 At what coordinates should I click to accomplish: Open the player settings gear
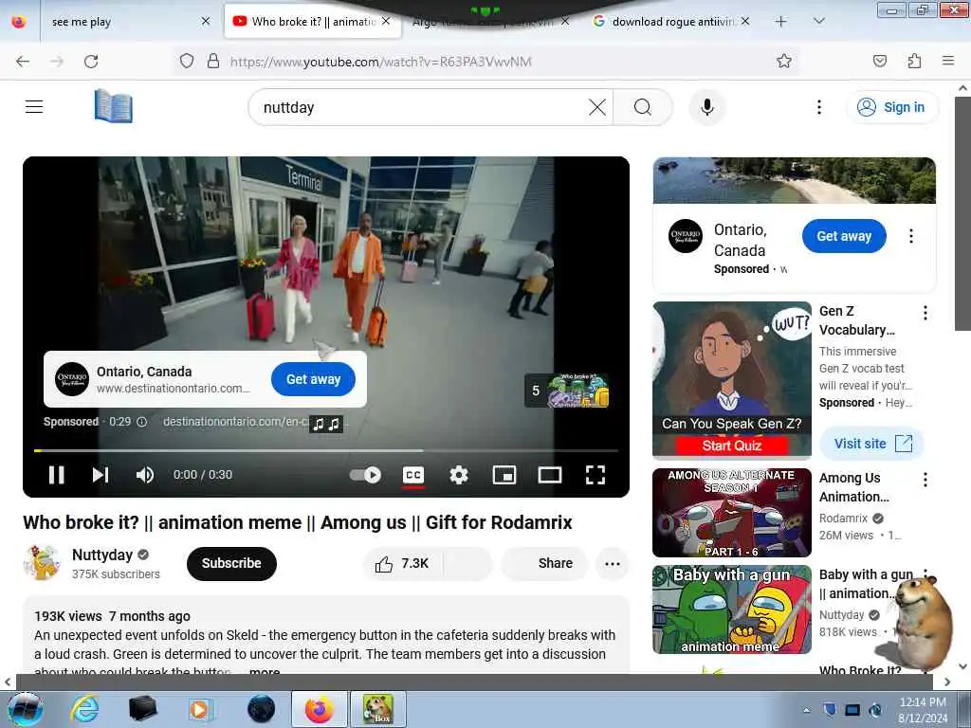pyautogui.click(x=458, y=475)
